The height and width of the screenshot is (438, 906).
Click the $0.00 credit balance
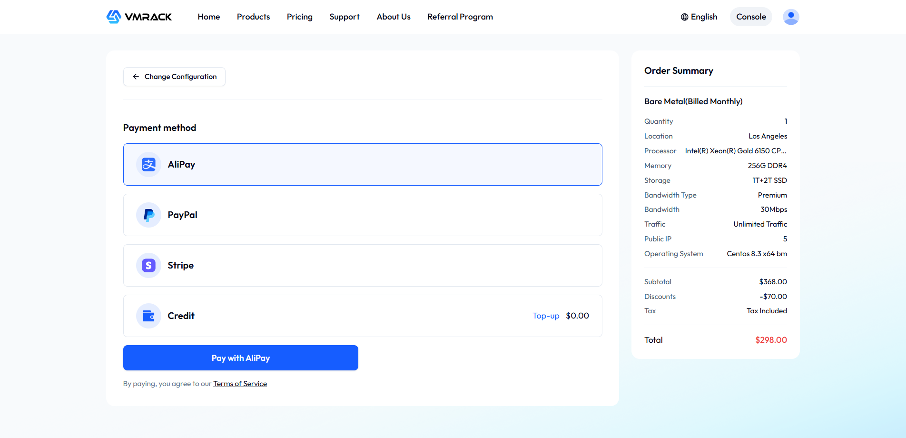pyautogui.click(x=577, y=316)
